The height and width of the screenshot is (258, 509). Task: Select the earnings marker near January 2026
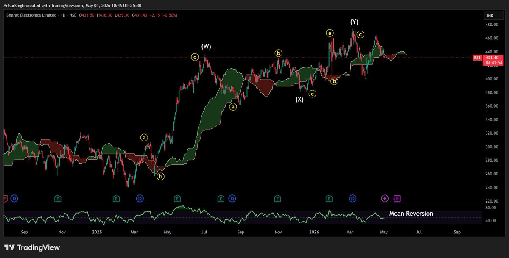[x=329, y=198]
